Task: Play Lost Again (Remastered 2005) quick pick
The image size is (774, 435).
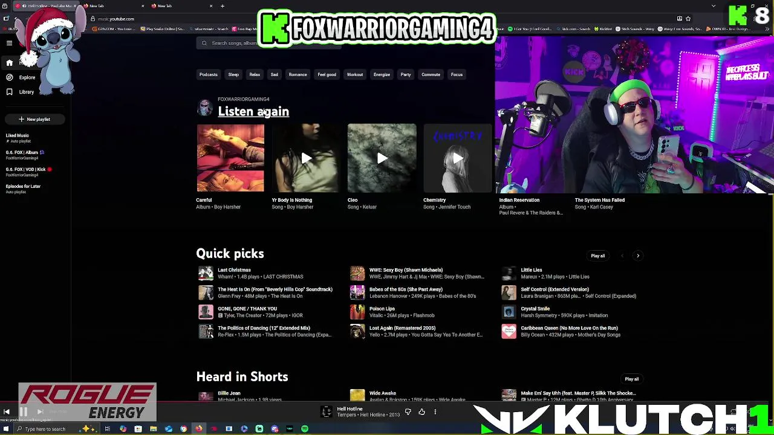Action: click(x=357, y=331)
